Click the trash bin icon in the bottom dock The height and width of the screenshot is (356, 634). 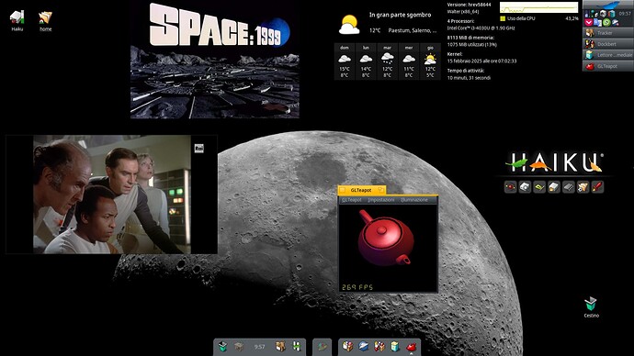222,347
